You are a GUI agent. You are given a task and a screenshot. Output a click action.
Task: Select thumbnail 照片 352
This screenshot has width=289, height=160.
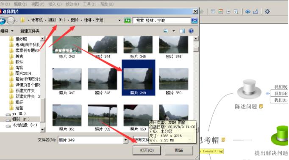(103, 118)
